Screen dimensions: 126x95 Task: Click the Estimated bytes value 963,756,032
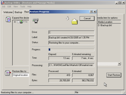pyautogui.click(x=83, y=81)
